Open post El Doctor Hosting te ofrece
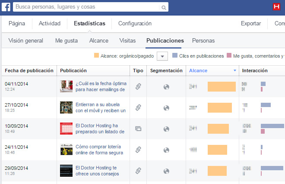 97,171
